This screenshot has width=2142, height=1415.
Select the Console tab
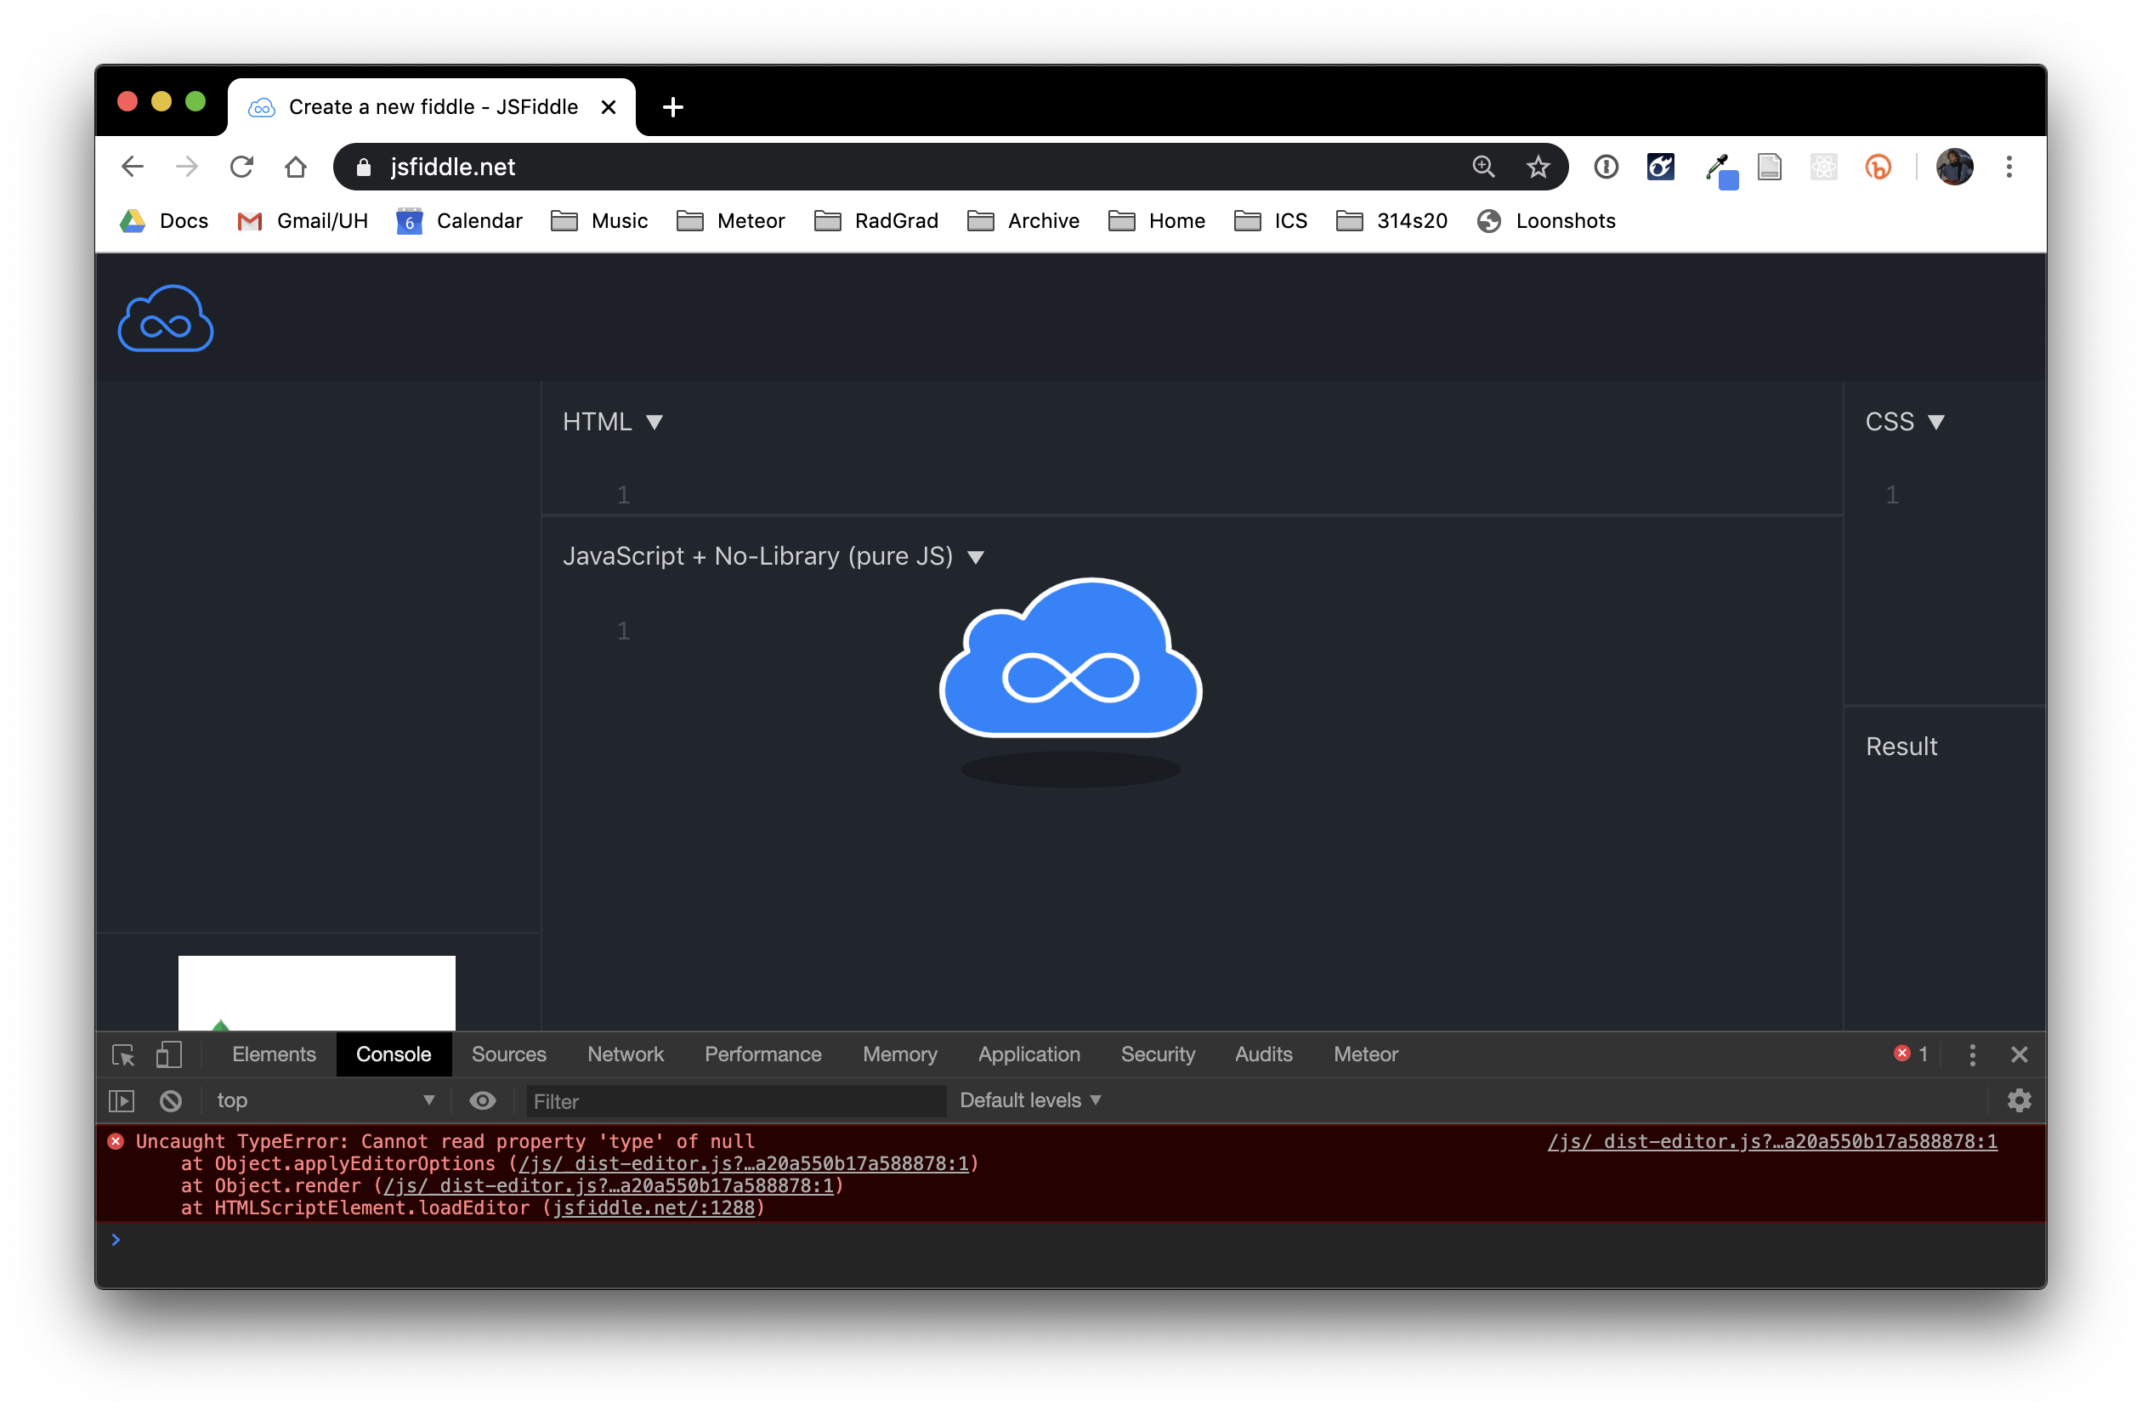(x=394, y=1054)
